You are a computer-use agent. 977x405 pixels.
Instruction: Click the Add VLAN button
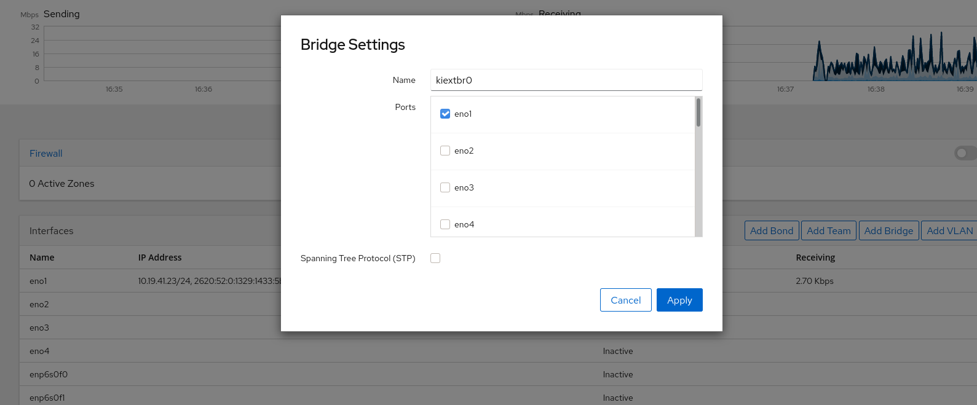(949, 230)
